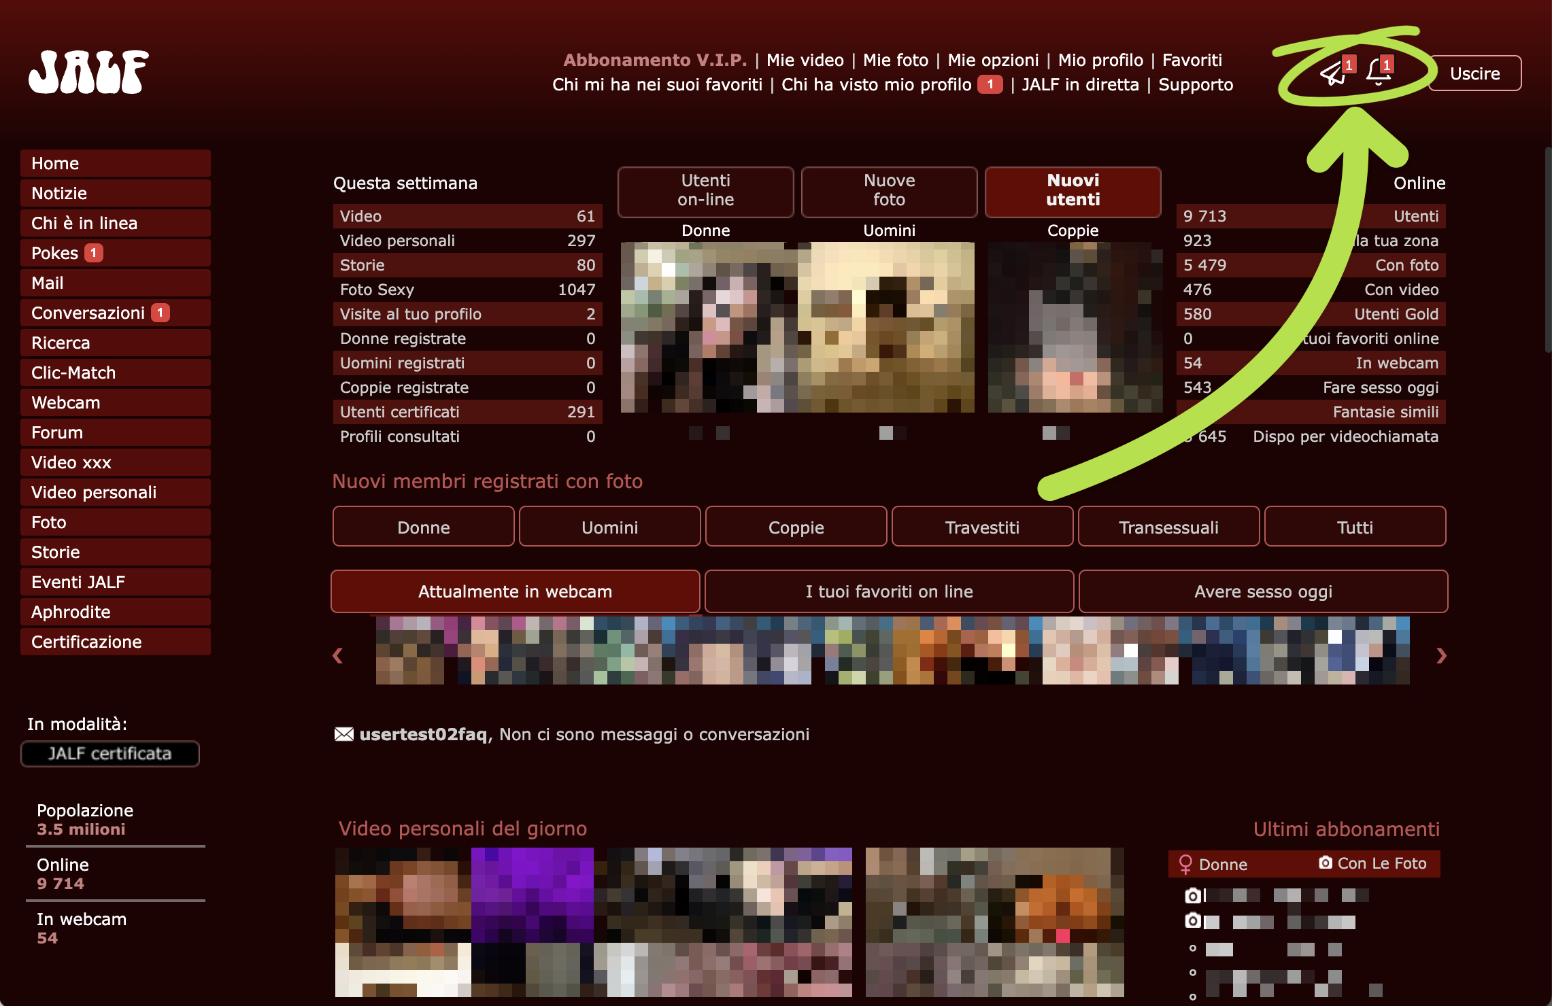Click the JALF logo
This screenshot has height=1006, width=1552.
[x=88, y=71]
